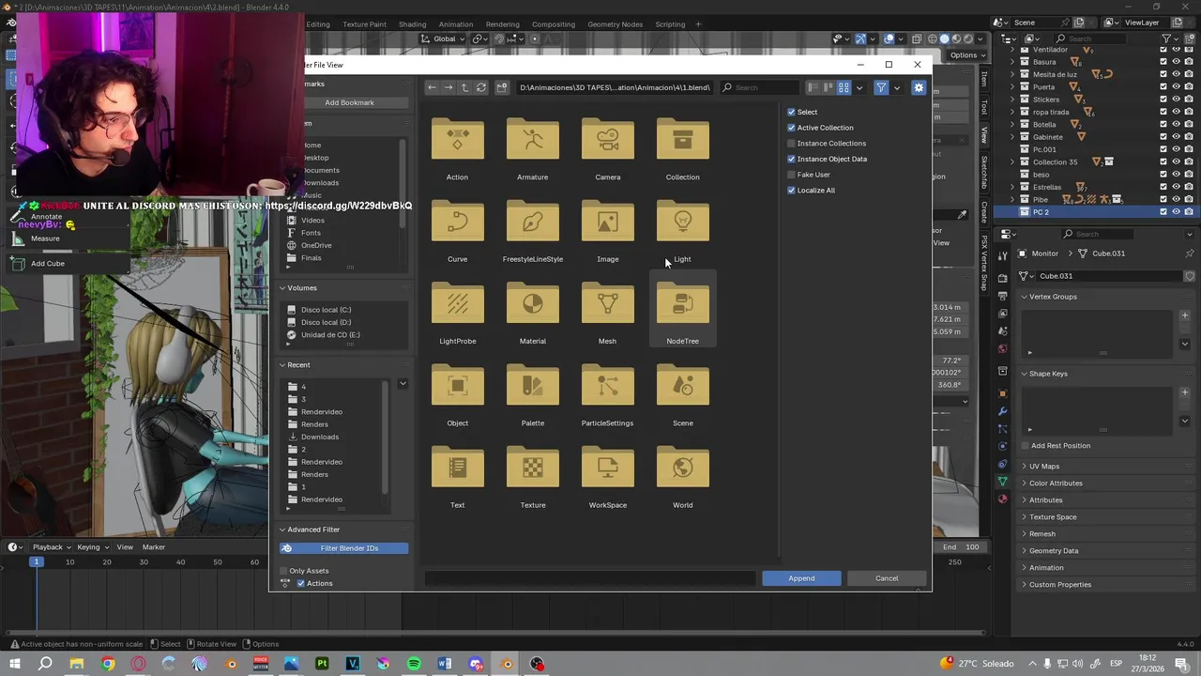
Task: Toggle the Localize All checkbox
Action: coord(791,191)
